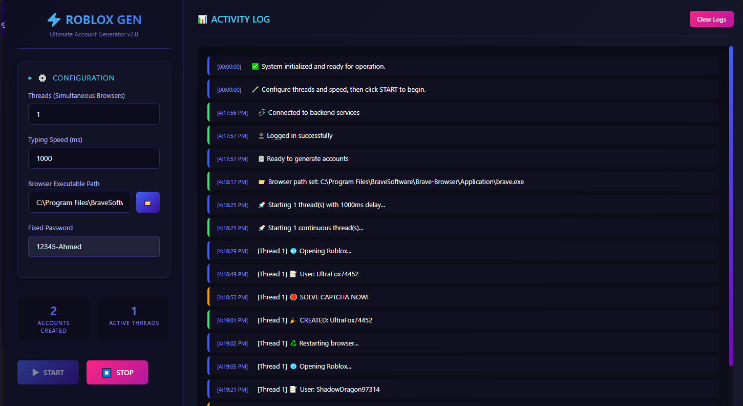Click the [4:17:56 PM] timestamp

(x=232, y=113)
